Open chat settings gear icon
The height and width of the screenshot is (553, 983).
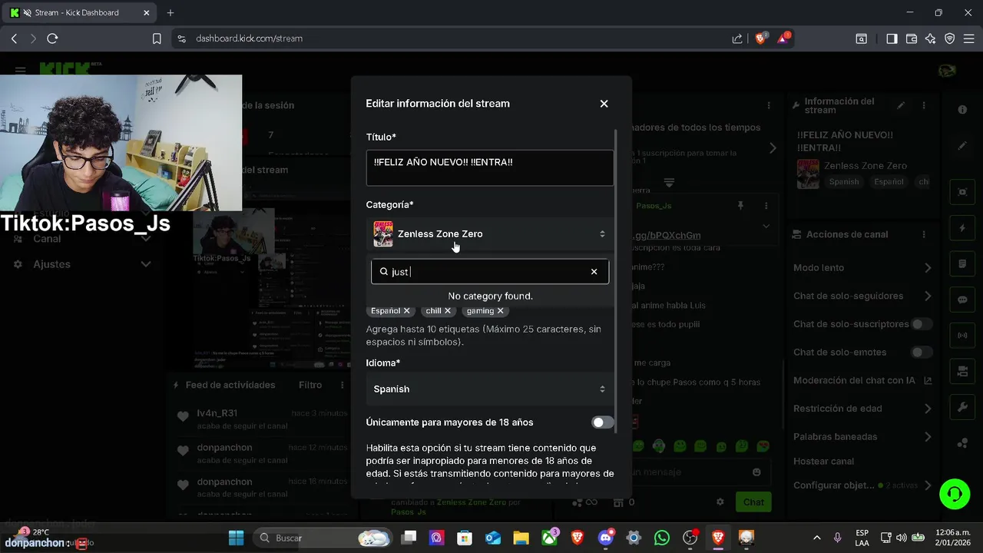720,502
